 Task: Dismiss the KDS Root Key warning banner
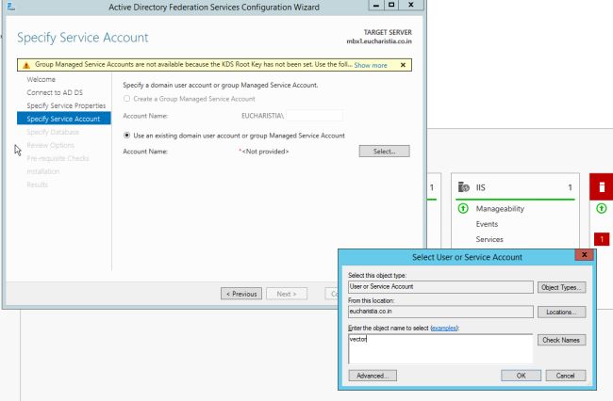coord(403,65)
